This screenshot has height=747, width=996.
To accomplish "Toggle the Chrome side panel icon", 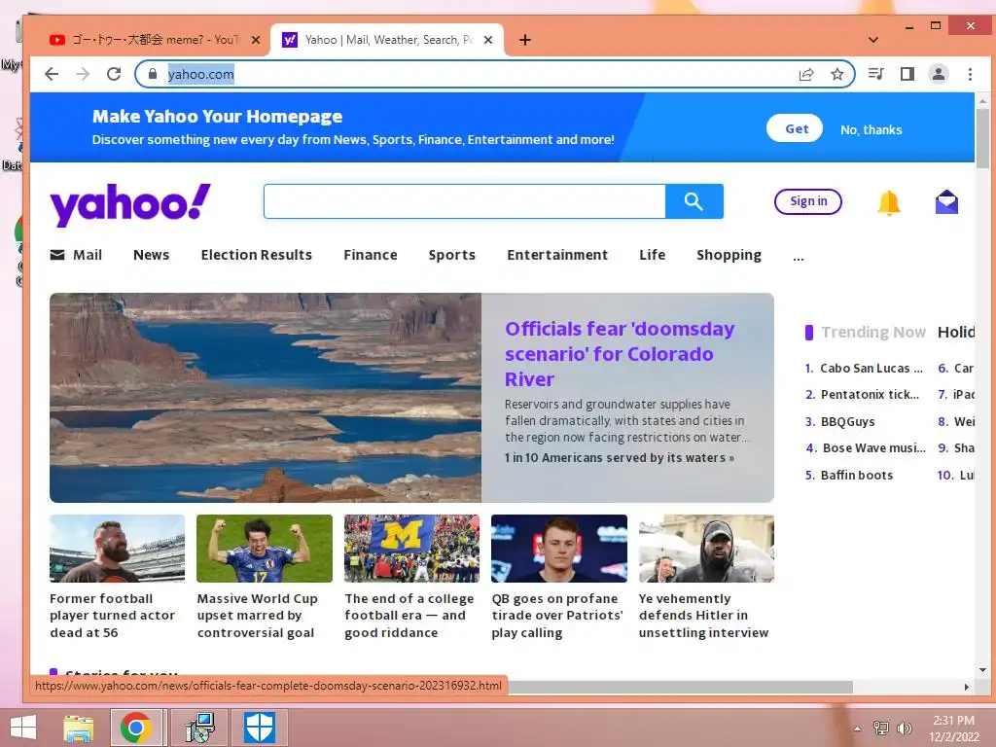I will 907,74.
